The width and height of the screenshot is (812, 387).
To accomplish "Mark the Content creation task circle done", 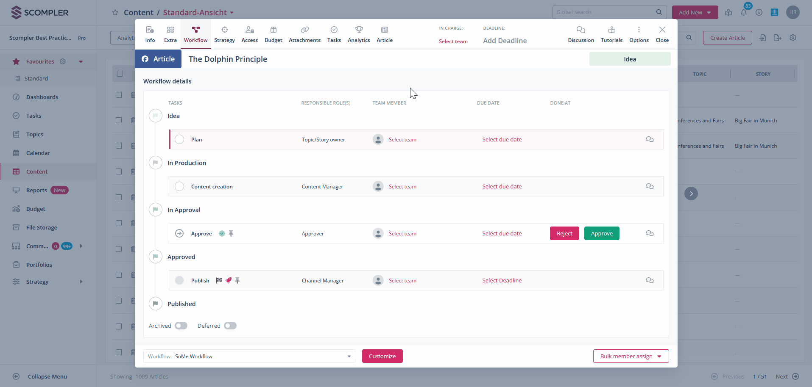I will [x=179, y=186].
